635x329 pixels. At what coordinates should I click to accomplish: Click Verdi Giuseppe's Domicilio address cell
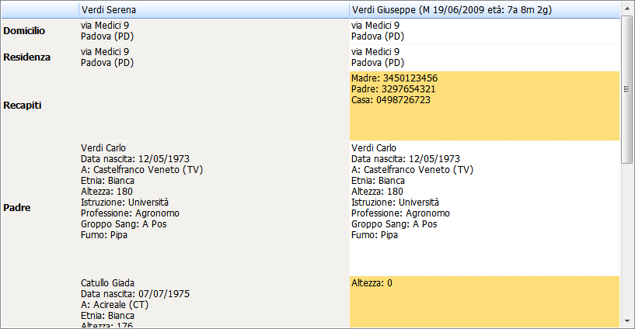click(x=485, y=31)
